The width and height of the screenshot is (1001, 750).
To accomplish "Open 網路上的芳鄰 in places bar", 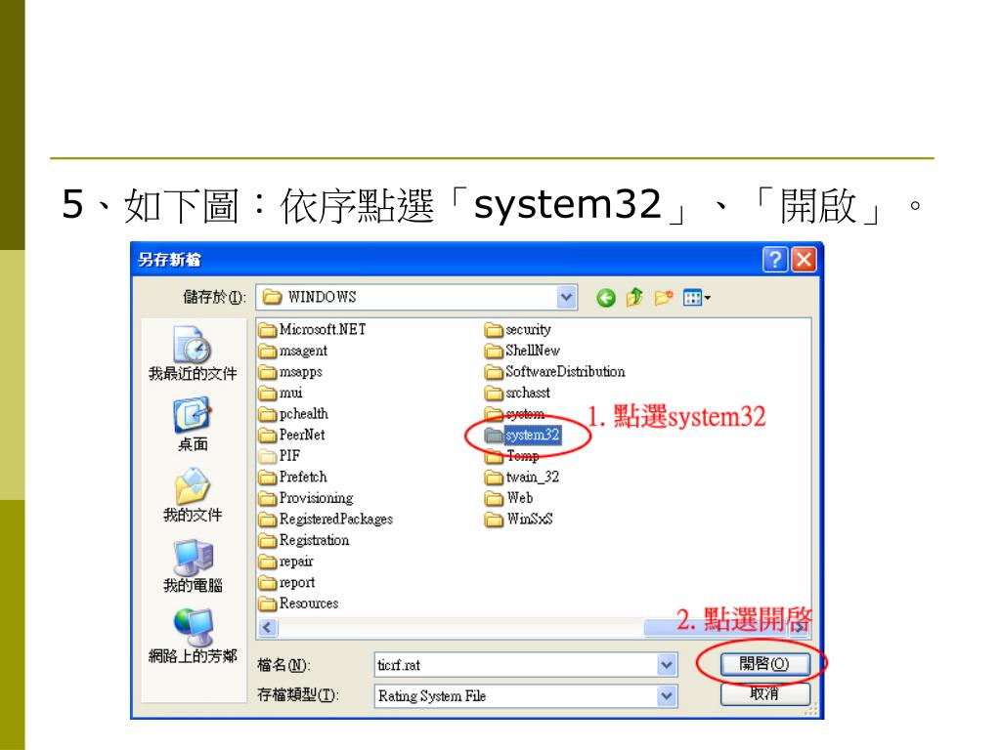I will click(193, 637).
